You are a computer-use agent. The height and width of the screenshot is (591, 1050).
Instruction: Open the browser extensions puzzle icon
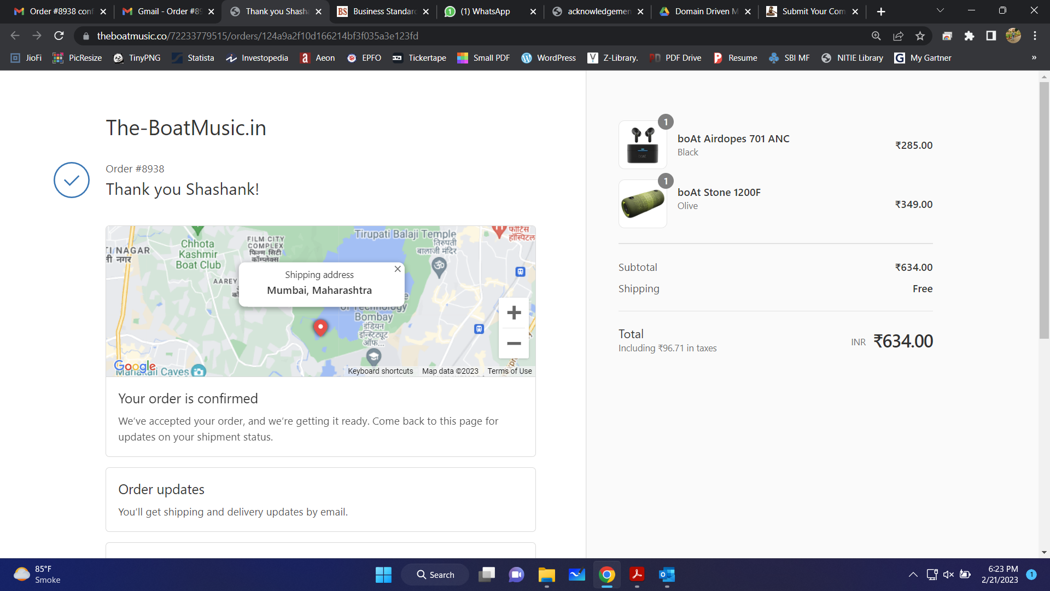(x=969, y=36)
